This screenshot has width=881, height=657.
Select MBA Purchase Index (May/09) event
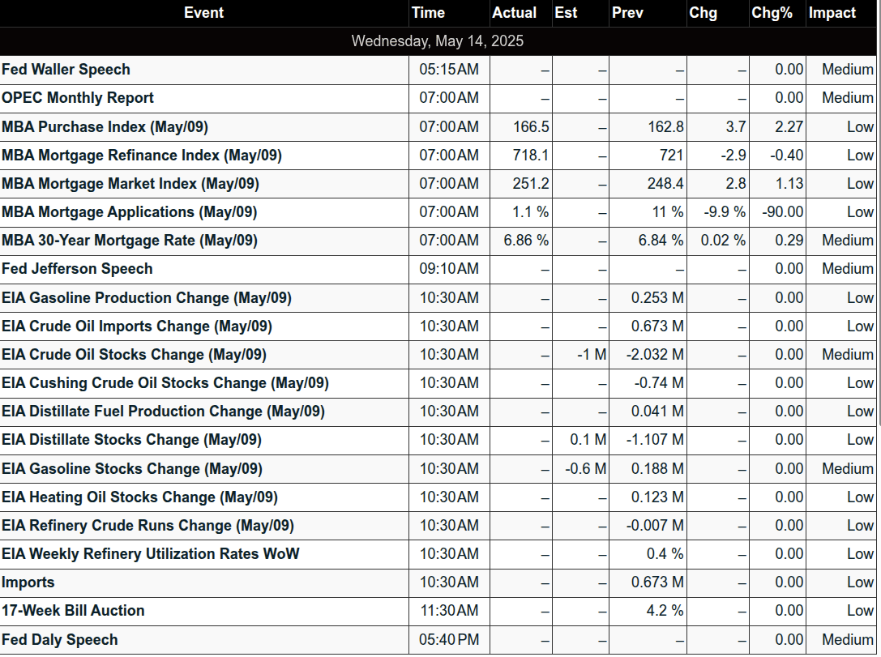[105, 127]
